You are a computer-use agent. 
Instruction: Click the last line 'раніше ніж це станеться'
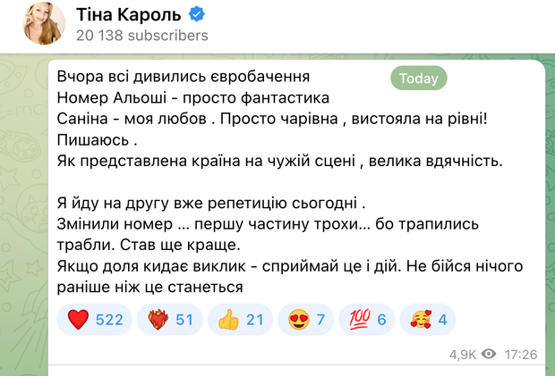(163, 287)
